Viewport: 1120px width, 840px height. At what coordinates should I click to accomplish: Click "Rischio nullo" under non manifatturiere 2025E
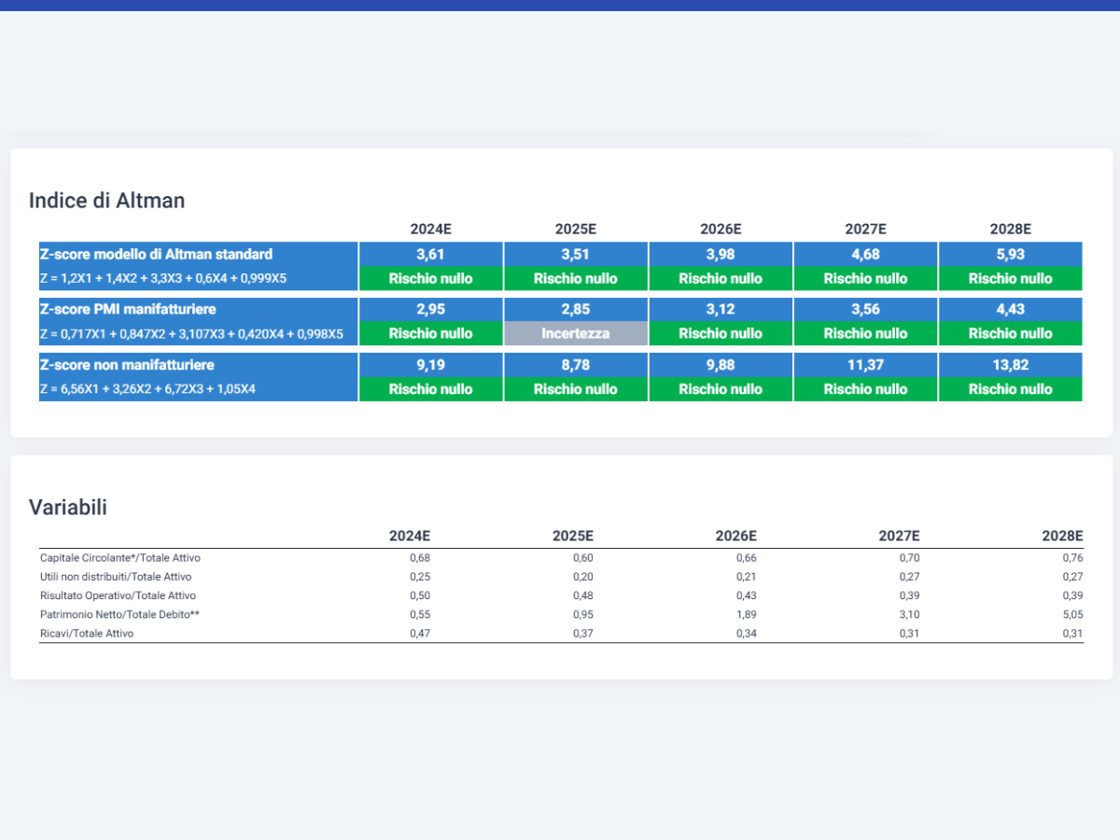tap(576, 389)
